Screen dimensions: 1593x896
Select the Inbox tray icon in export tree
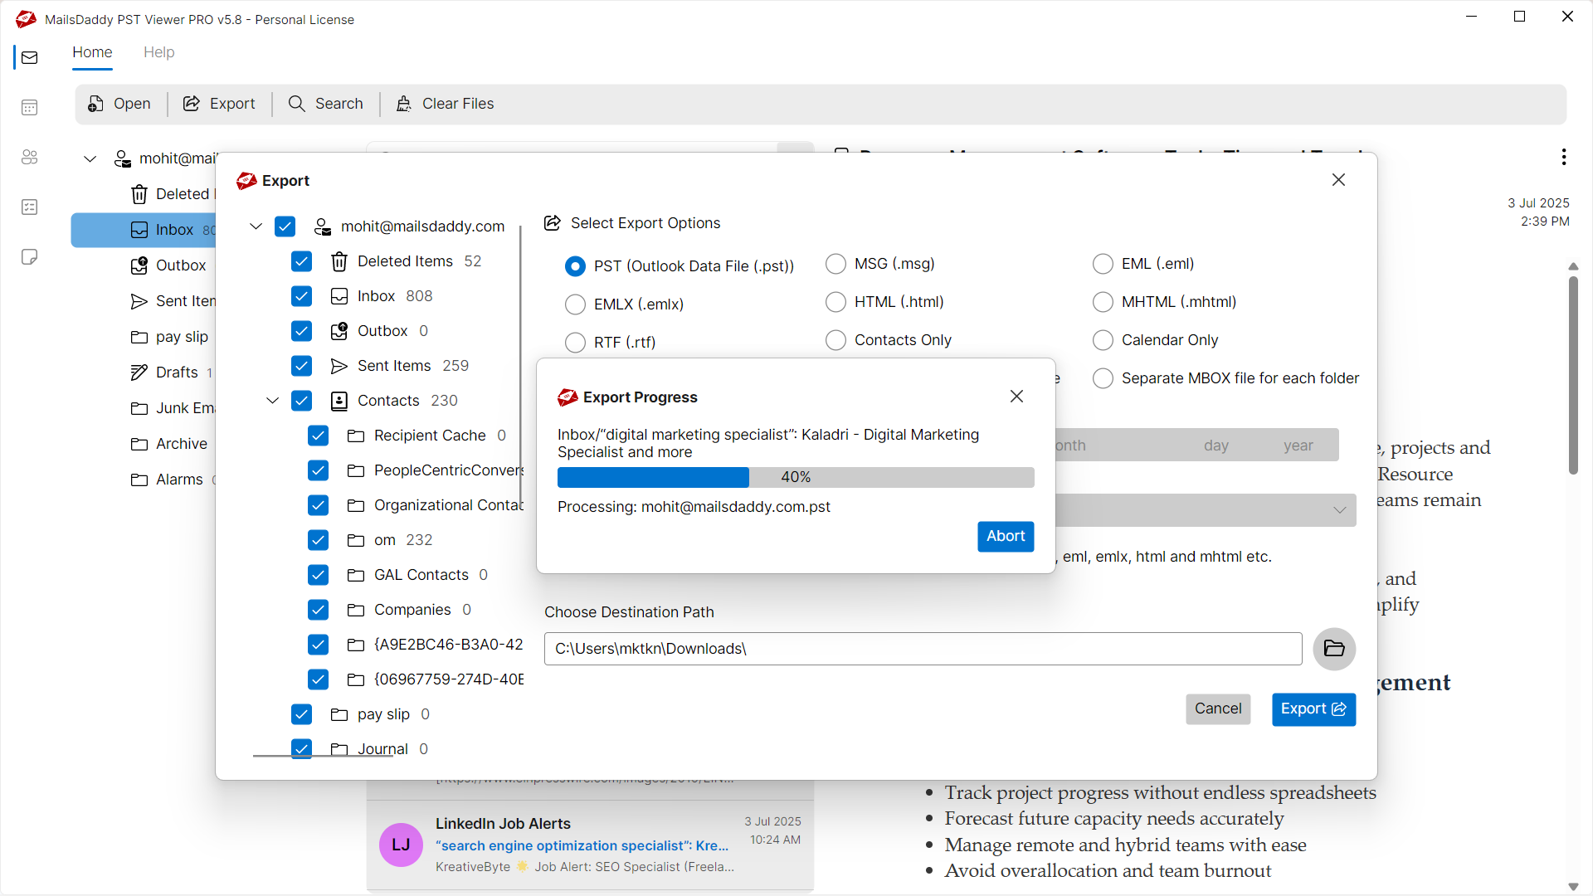(x=339, y=296)
